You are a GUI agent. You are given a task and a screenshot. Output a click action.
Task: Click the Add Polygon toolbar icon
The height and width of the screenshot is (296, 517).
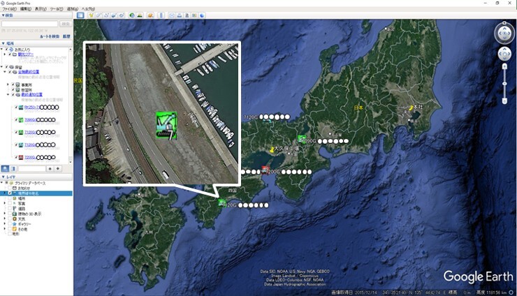click(99, 15)
